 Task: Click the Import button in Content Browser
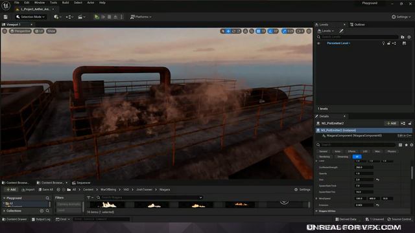28,190
